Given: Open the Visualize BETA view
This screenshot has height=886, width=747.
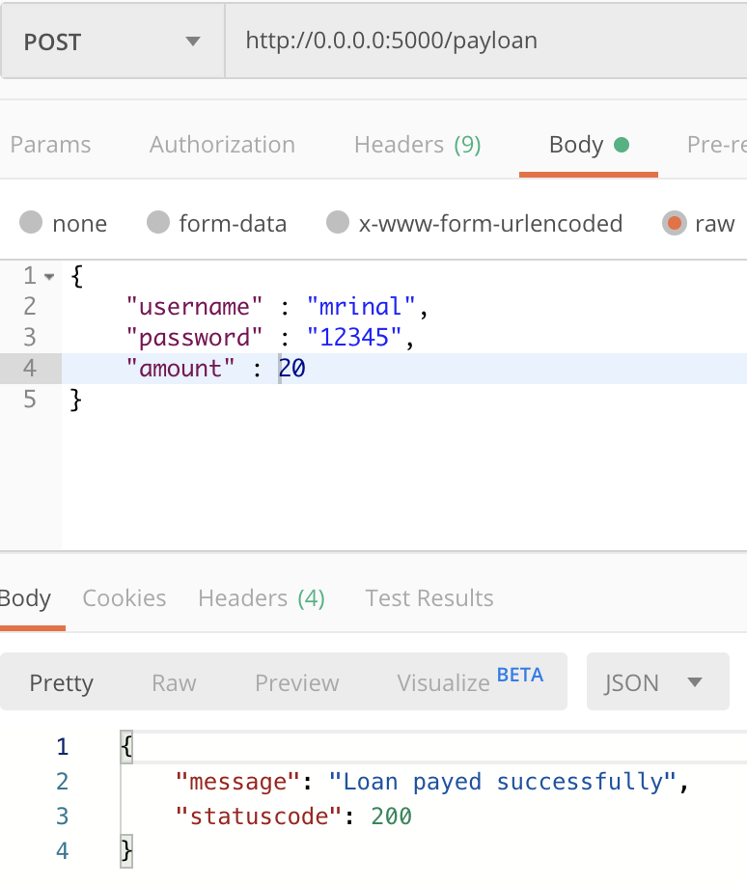Looking at the screenshot, I should click(x=454, y=681).
